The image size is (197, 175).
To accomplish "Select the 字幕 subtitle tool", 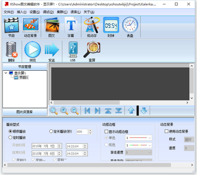I will tap(71, 27).
